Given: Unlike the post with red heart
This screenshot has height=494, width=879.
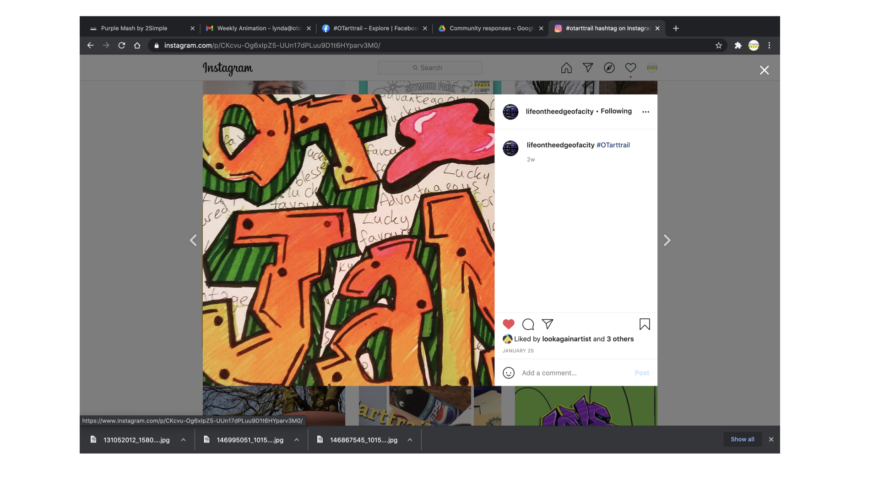Looking at the screenshot, I should (509, 324).
